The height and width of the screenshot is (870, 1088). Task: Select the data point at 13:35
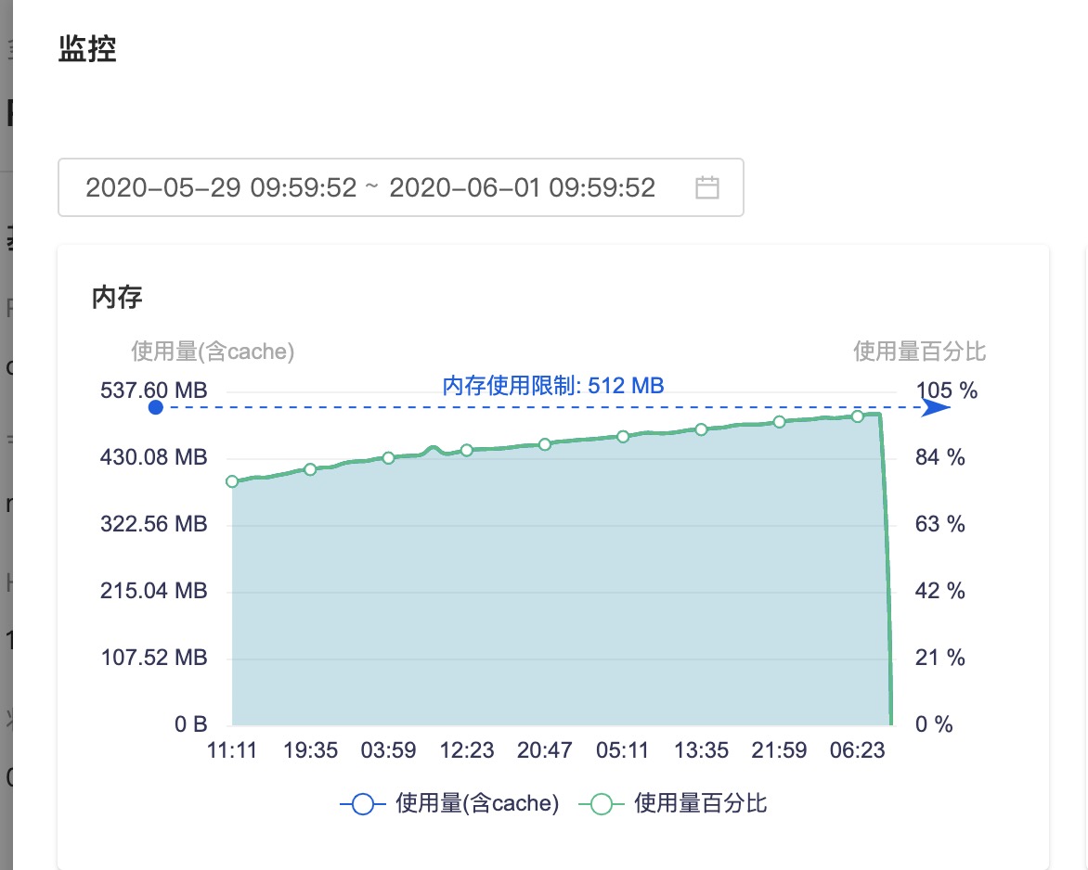coord(702,429)
